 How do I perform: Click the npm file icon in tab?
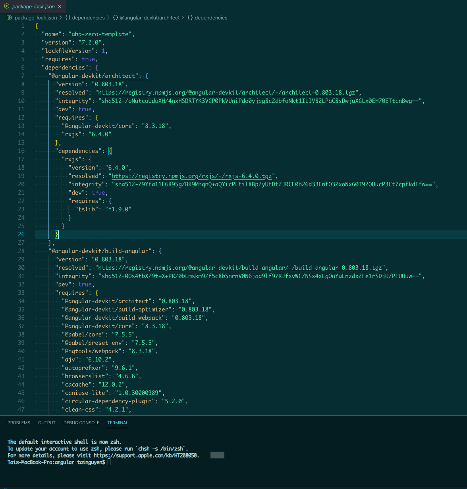[x=6, y=6]
